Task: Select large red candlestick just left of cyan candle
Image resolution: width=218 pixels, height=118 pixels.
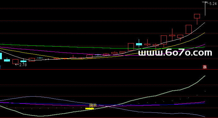Action: 131,47
